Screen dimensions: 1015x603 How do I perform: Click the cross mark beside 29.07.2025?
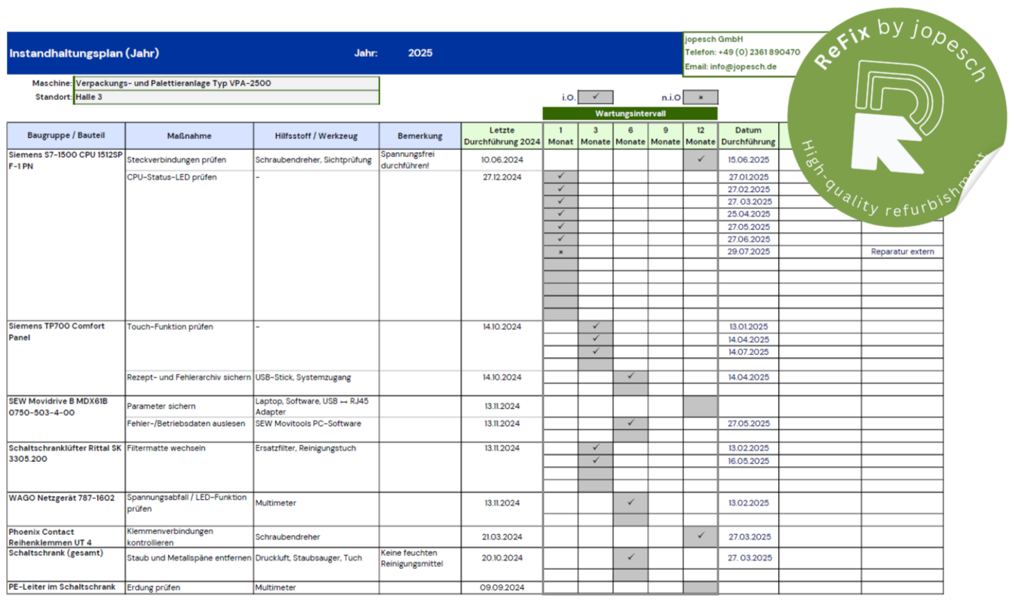(x=561, y=251)
